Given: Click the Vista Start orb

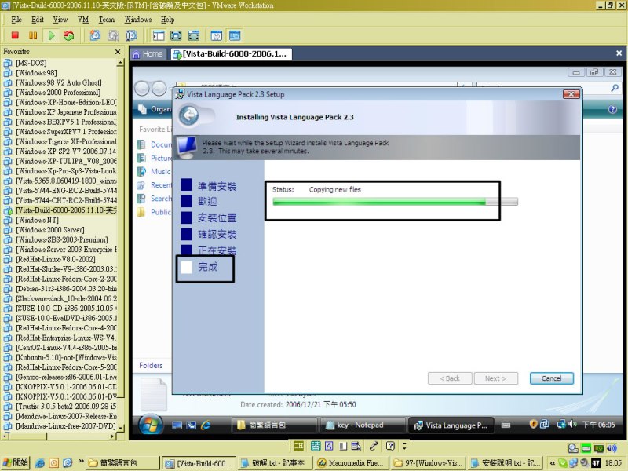Looking at the screenshot, I should (x=151, y=425).
